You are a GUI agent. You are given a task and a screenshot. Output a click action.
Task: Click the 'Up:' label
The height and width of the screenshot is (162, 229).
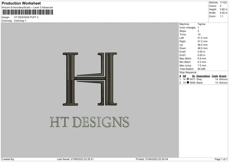(181, 45)
